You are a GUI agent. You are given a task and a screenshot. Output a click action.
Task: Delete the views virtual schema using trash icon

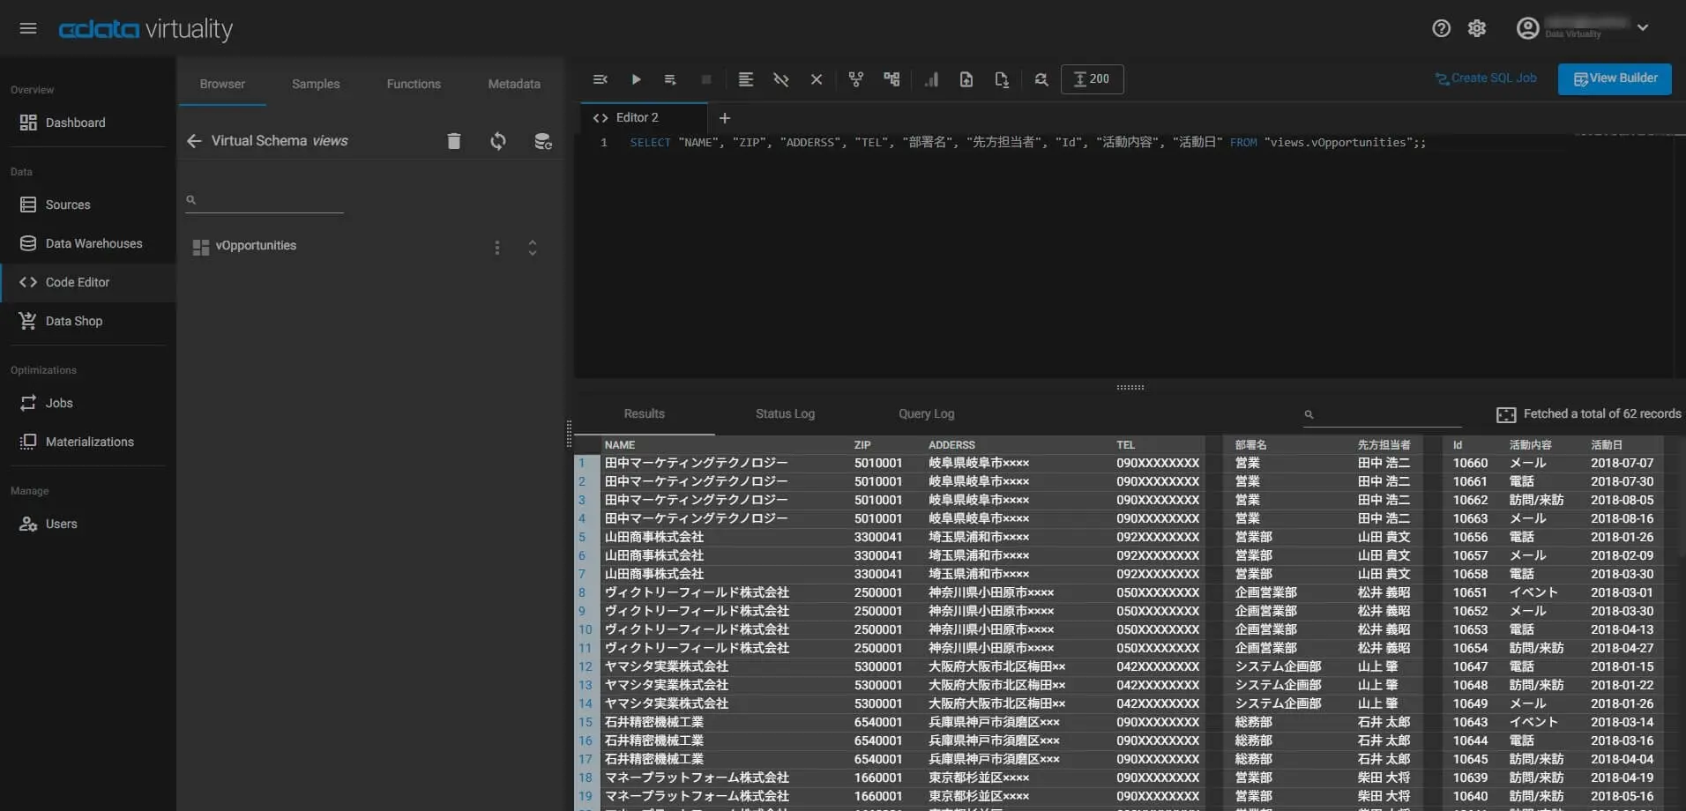pos(453,141)
